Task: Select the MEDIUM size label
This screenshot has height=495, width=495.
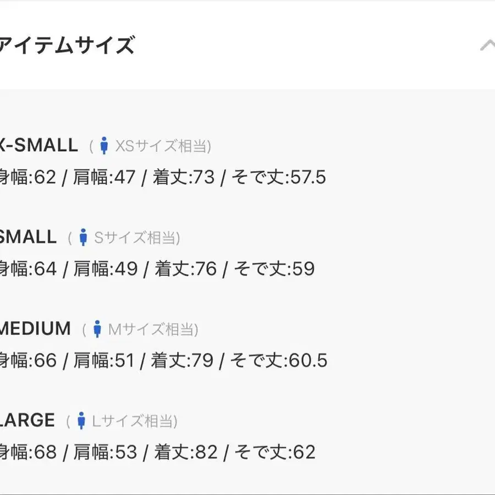Action: click(35, 329)
